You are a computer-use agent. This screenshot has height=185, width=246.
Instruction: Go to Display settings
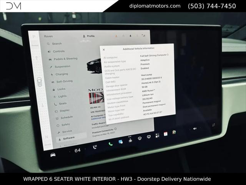(x=62, y=111)
